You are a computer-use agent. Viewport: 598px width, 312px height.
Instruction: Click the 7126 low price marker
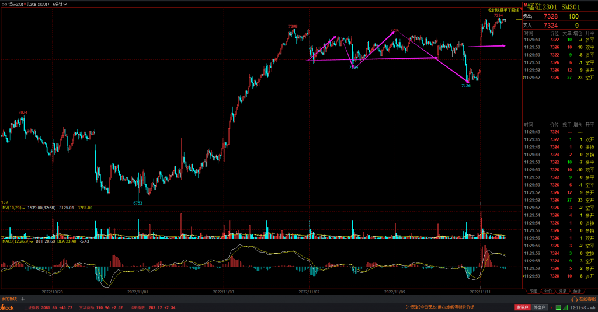(465, 86)
